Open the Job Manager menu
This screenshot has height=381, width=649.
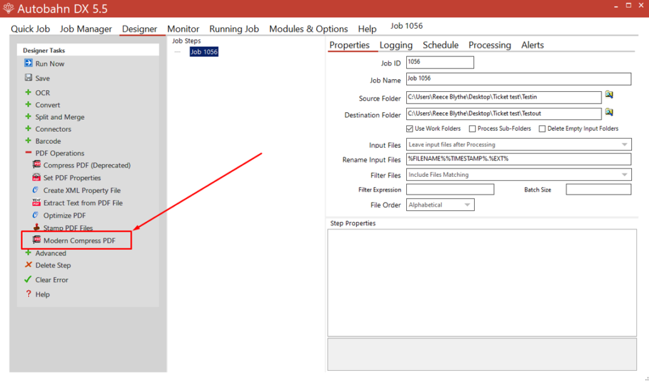86,29
